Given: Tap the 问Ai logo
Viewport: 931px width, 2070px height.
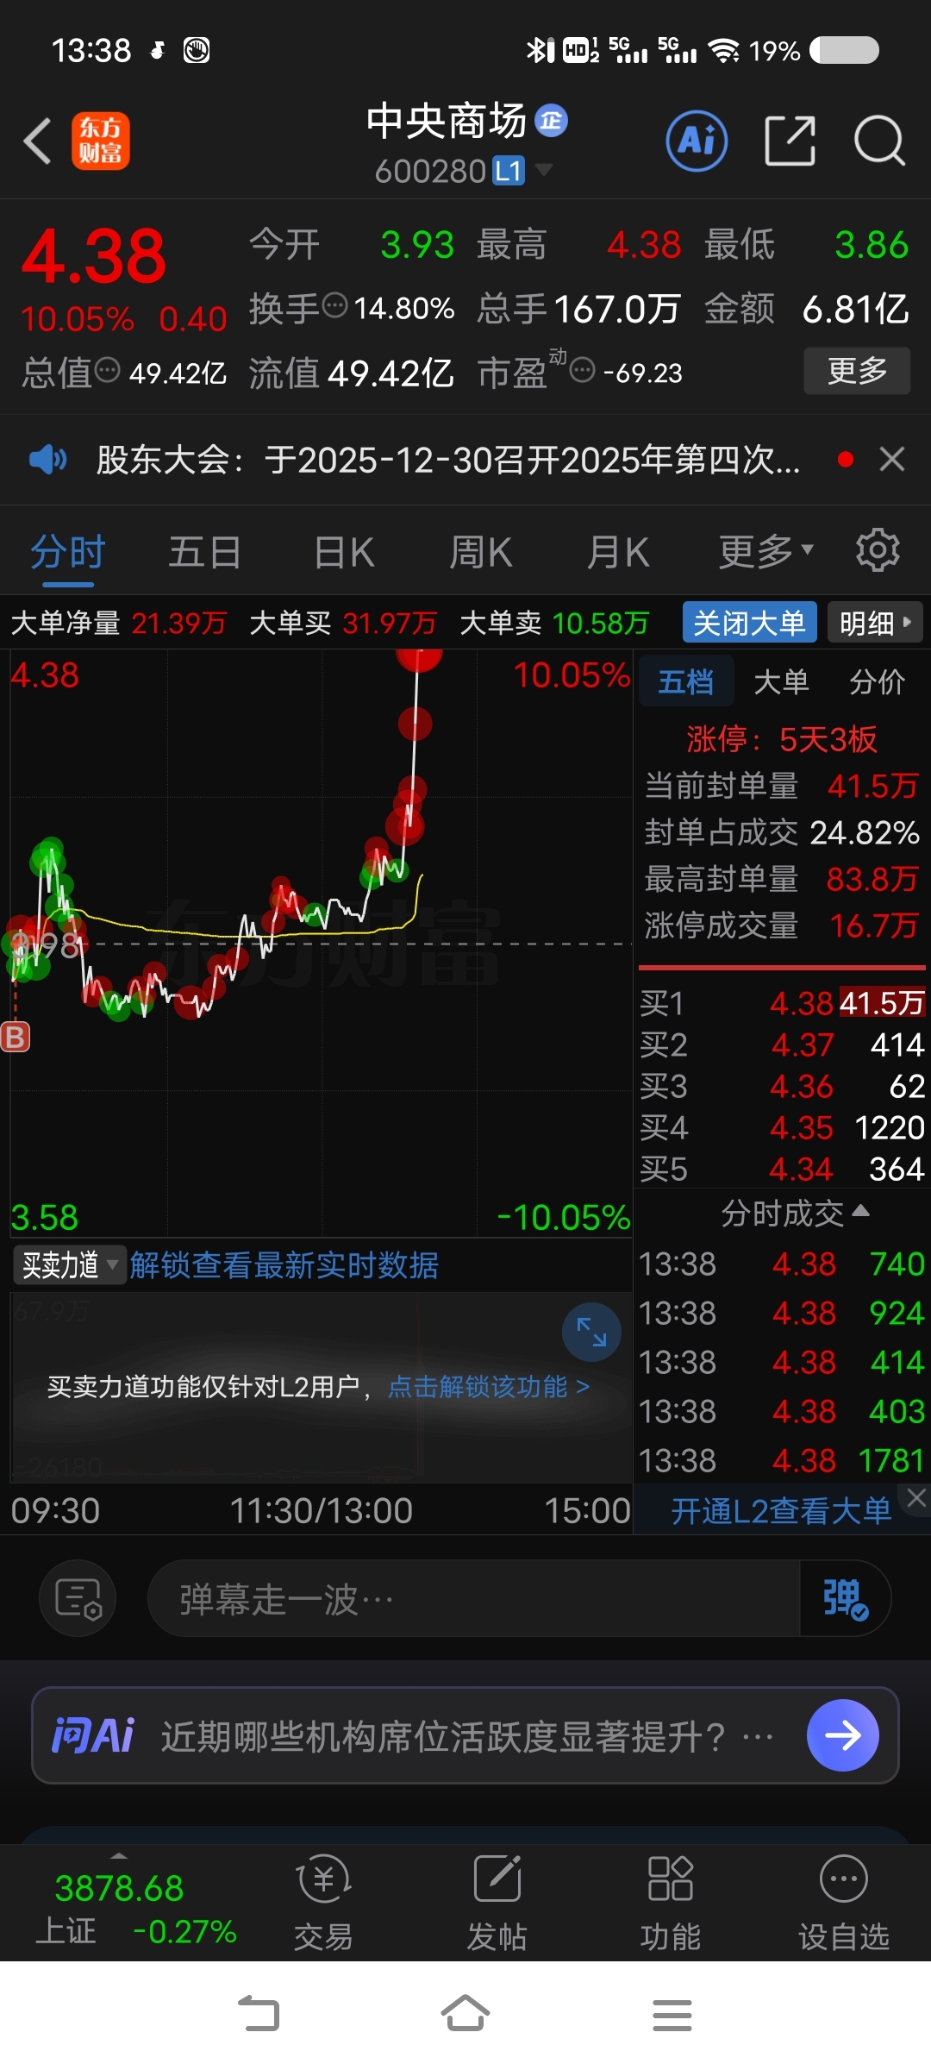Looking at the screenshot, I should pyautogui.click(x=93, y=1735).
